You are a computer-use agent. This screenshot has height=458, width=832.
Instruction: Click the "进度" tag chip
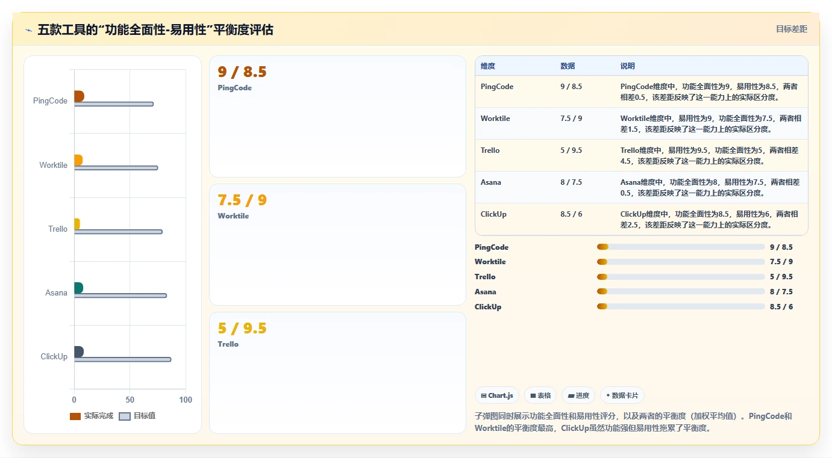[x=578, y=395]
